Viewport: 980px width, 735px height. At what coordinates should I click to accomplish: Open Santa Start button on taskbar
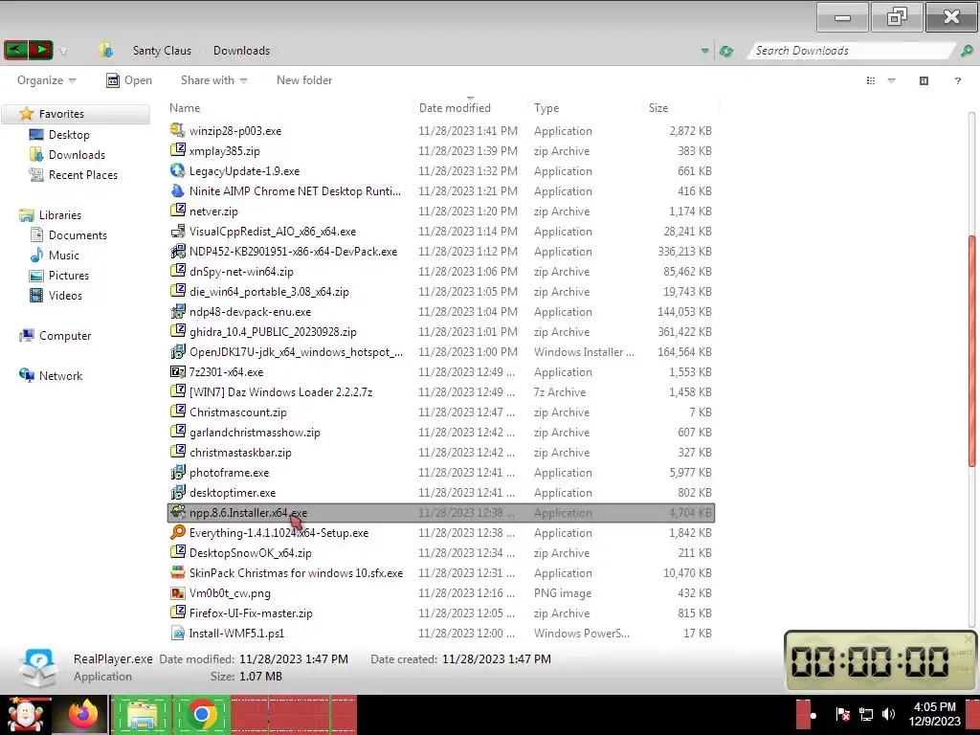click(x=26, y=714)
